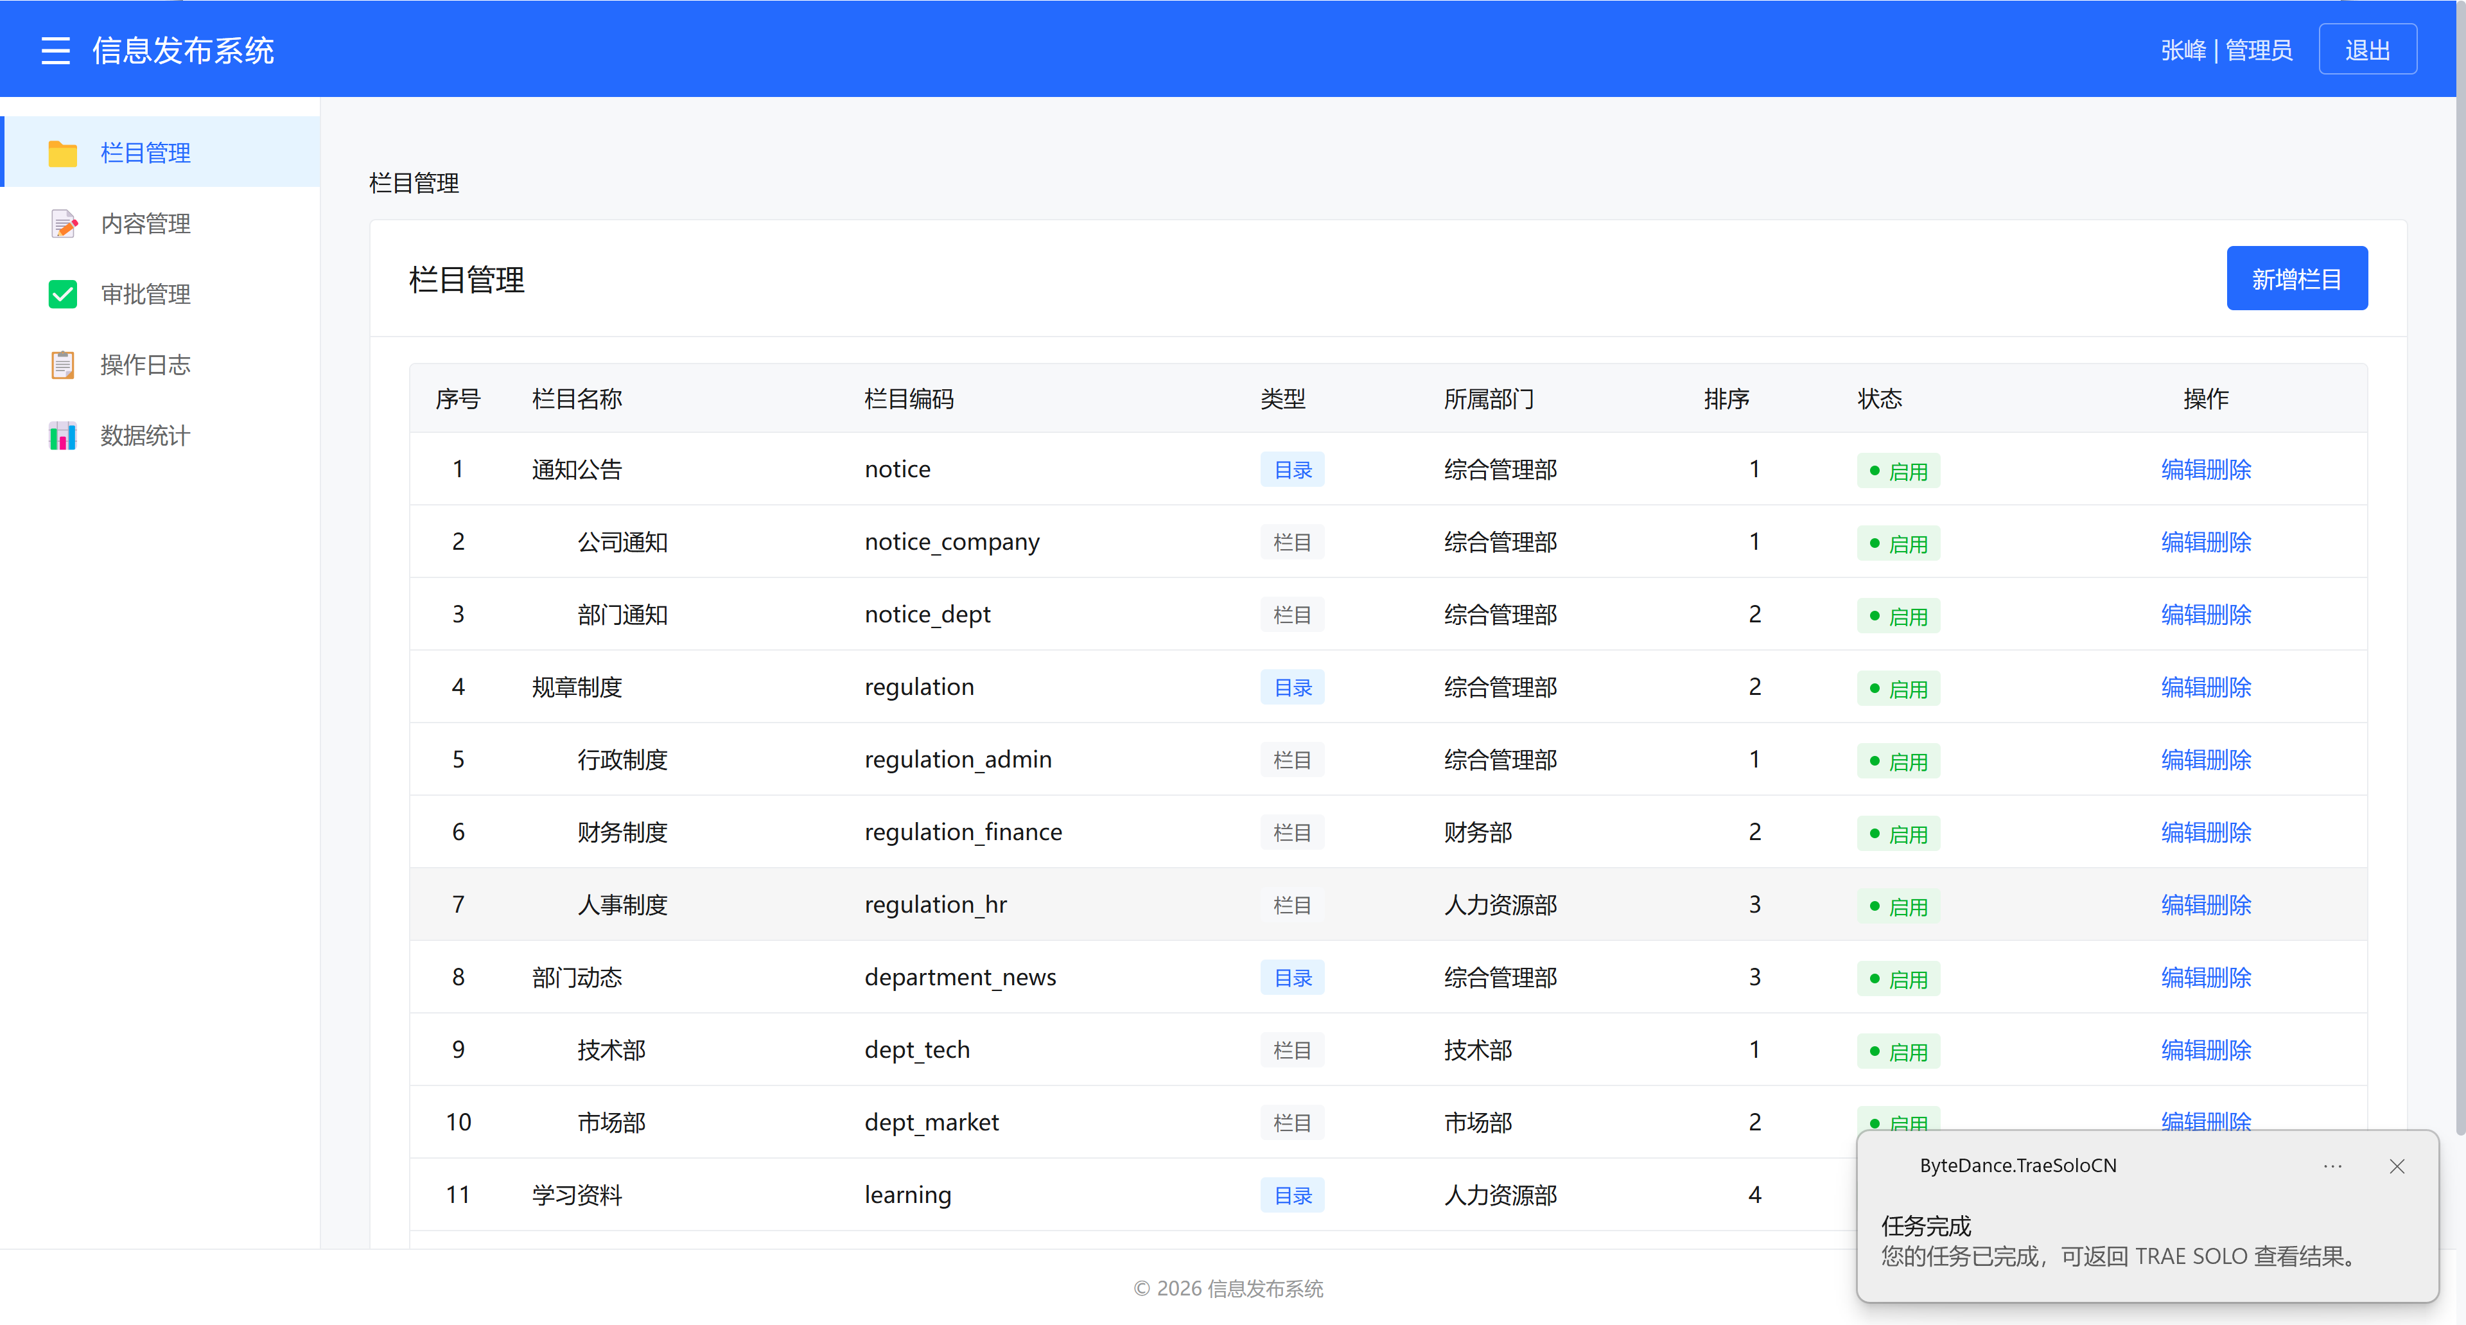Click the yellow folder icon for 栏目管理
Viewport: 2466px width, 1325px height.
63,153
